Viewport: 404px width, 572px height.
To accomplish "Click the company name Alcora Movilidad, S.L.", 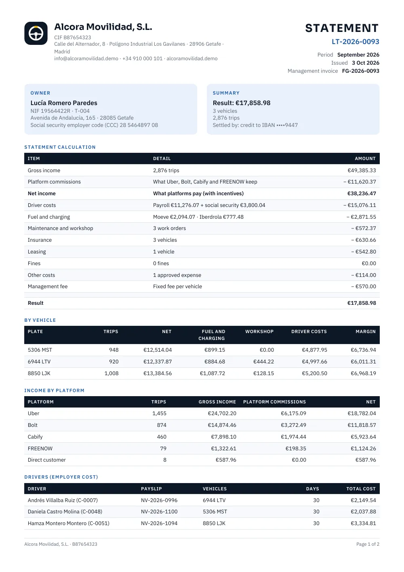I will (103, 27).
